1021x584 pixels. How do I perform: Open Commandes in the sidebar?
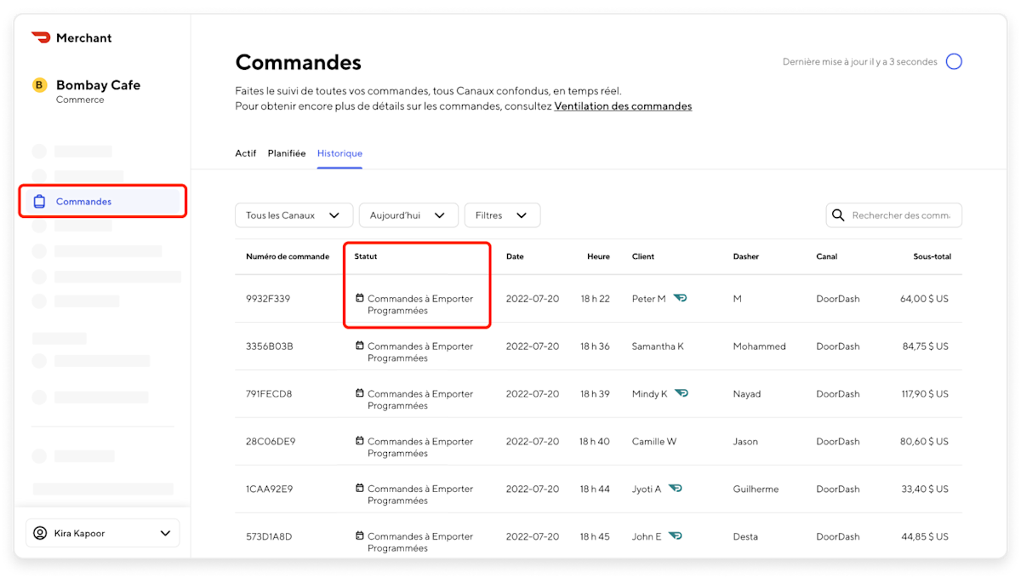(x=102, y=202)
